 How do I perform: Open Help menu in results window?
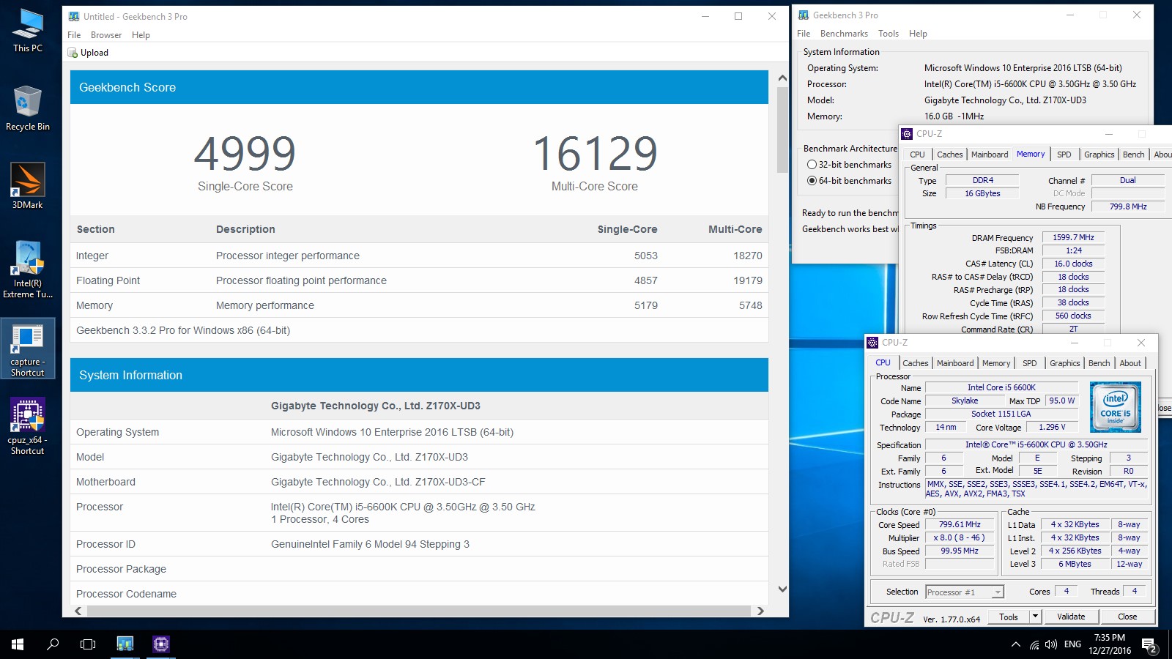point(141,35)
